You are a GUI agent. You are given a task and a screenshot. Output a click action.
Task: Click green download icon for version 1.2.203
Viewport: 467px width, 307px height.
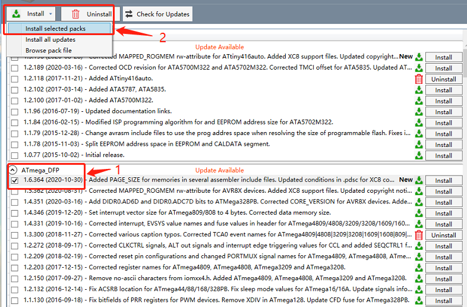[x=419, y=268]
